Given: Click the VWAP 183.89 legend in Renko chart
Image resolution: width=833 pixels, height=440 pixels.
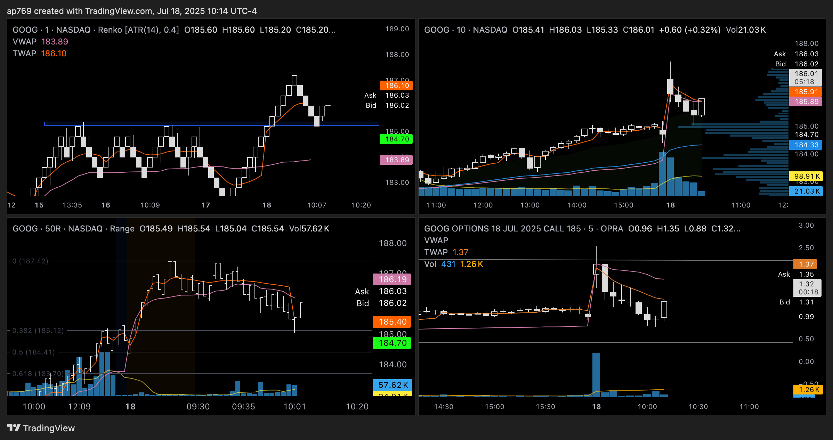Looking at the screenshot, I should click(x=40, y=42).
